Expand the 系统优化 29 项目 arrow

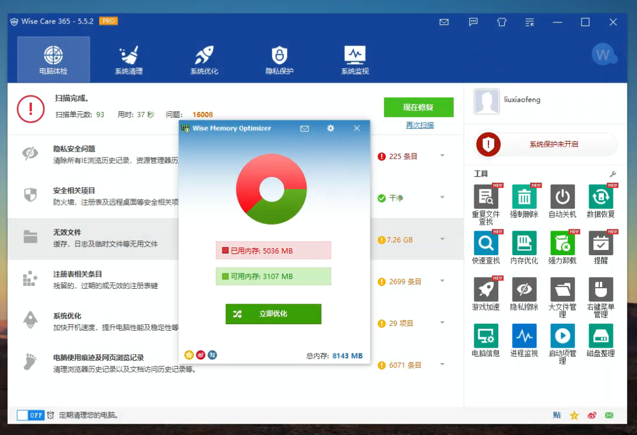click(442, 322)
